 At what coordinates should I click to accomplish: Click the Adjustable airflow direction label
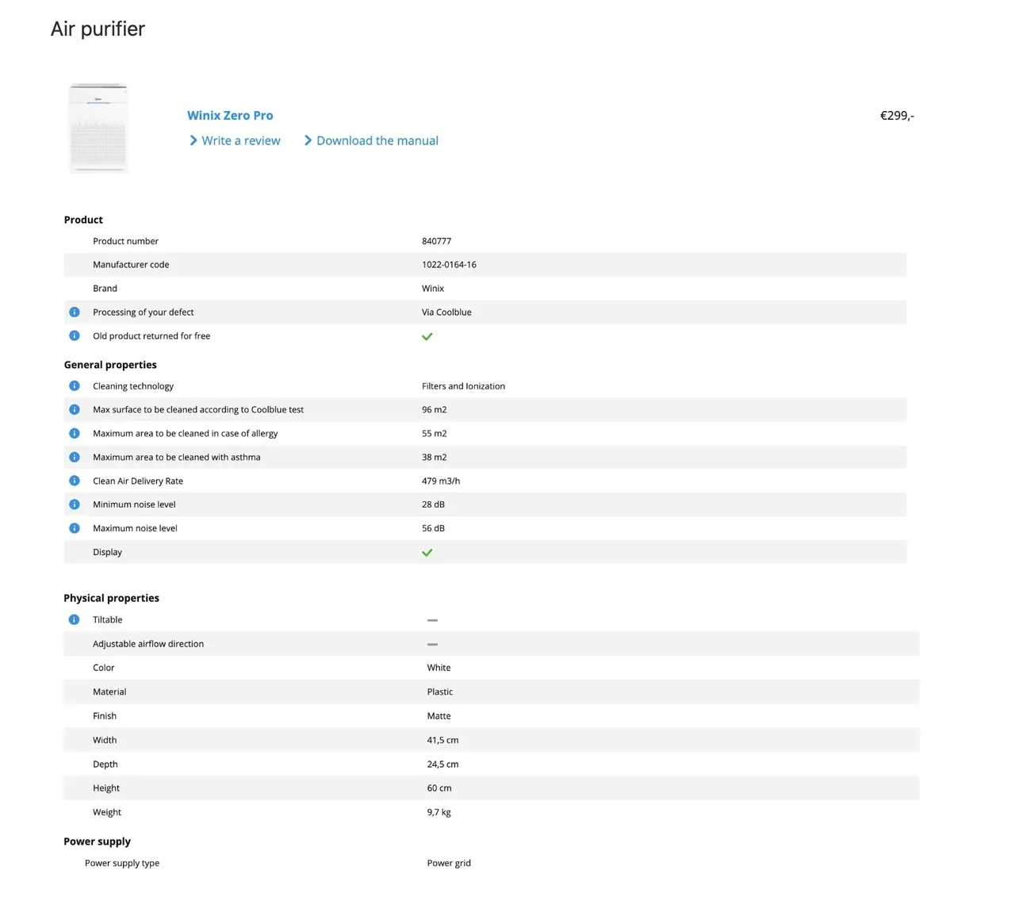tap(148, 644)
